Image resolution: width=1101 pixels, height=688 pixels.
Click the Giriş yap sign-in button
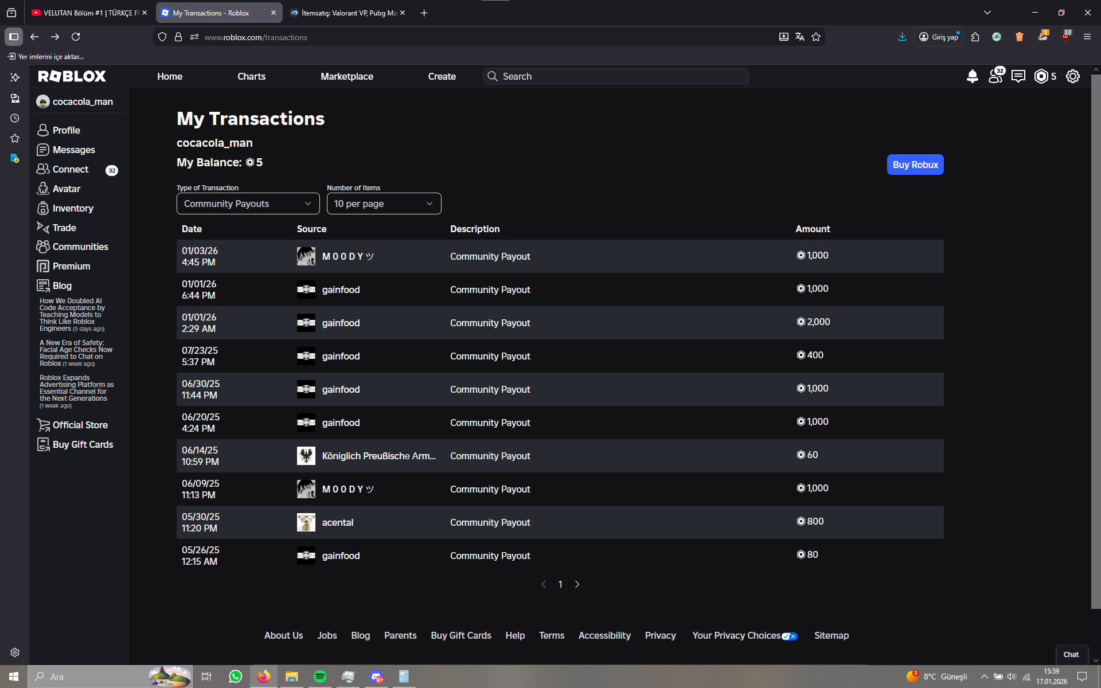[939, 37]
